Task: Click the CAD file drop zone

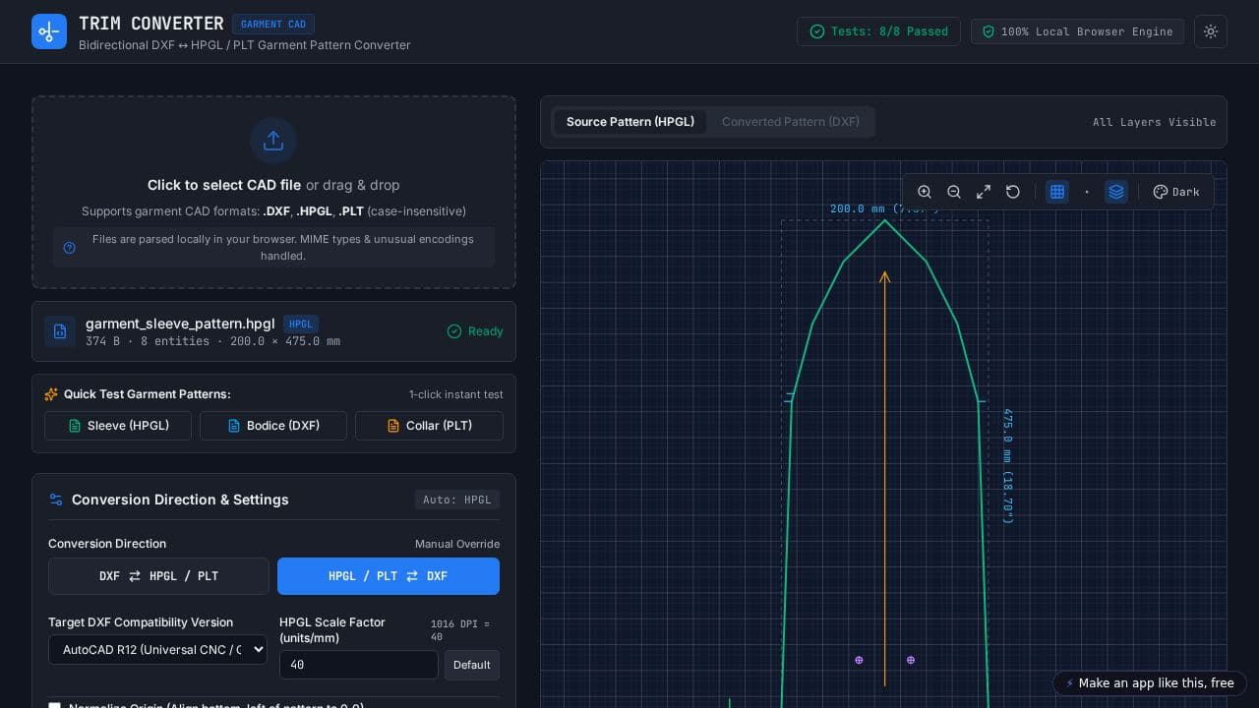Action: (x=273, y=192)
